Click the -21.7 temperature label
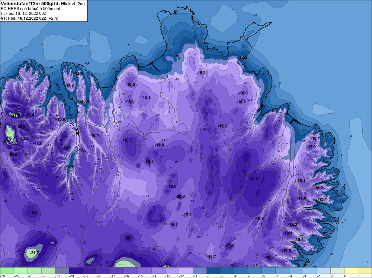Viewport: 372px width, 278px height. [34, 253]
